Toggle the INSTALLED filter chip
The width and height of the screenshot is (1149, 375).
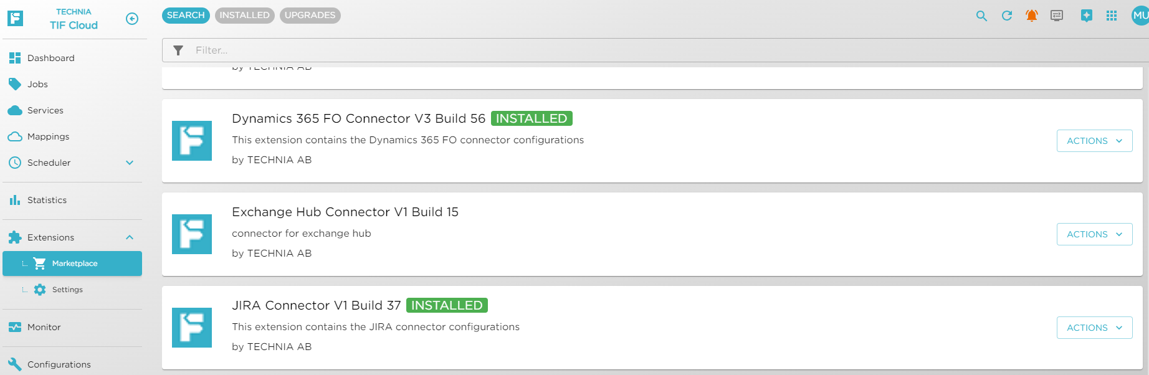244,15
